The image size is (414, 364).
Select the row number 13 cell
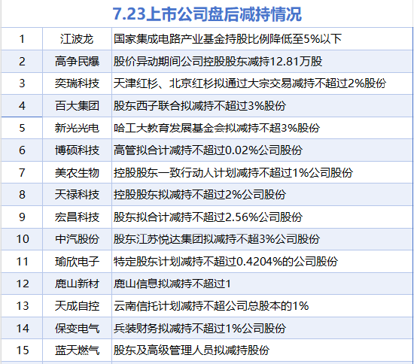22,306
